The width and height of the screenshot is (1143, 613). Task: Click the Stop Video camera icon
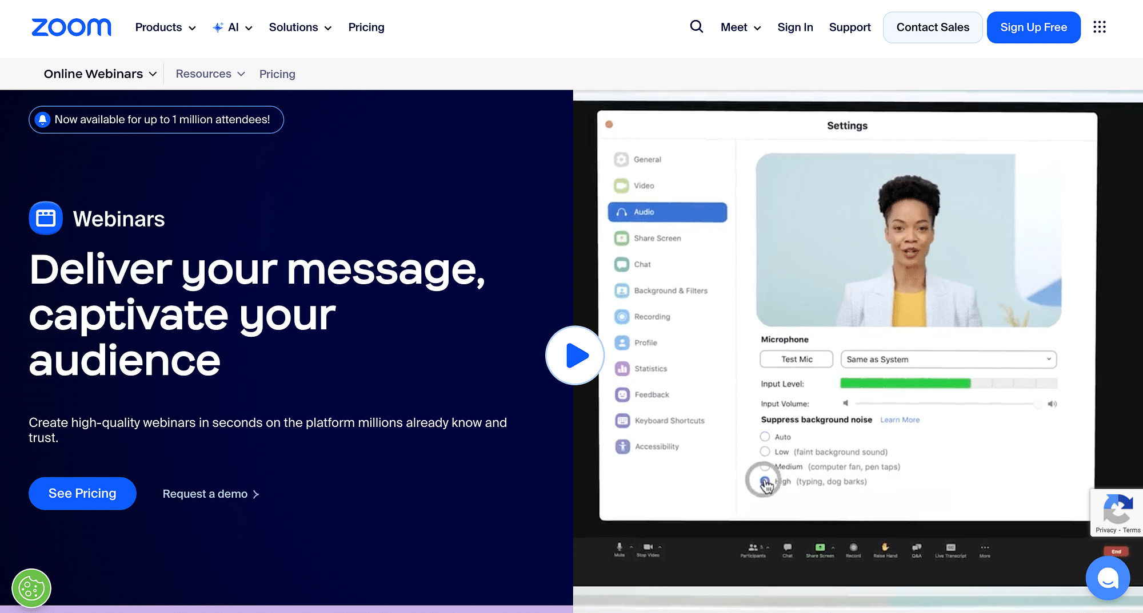(648, 547)
